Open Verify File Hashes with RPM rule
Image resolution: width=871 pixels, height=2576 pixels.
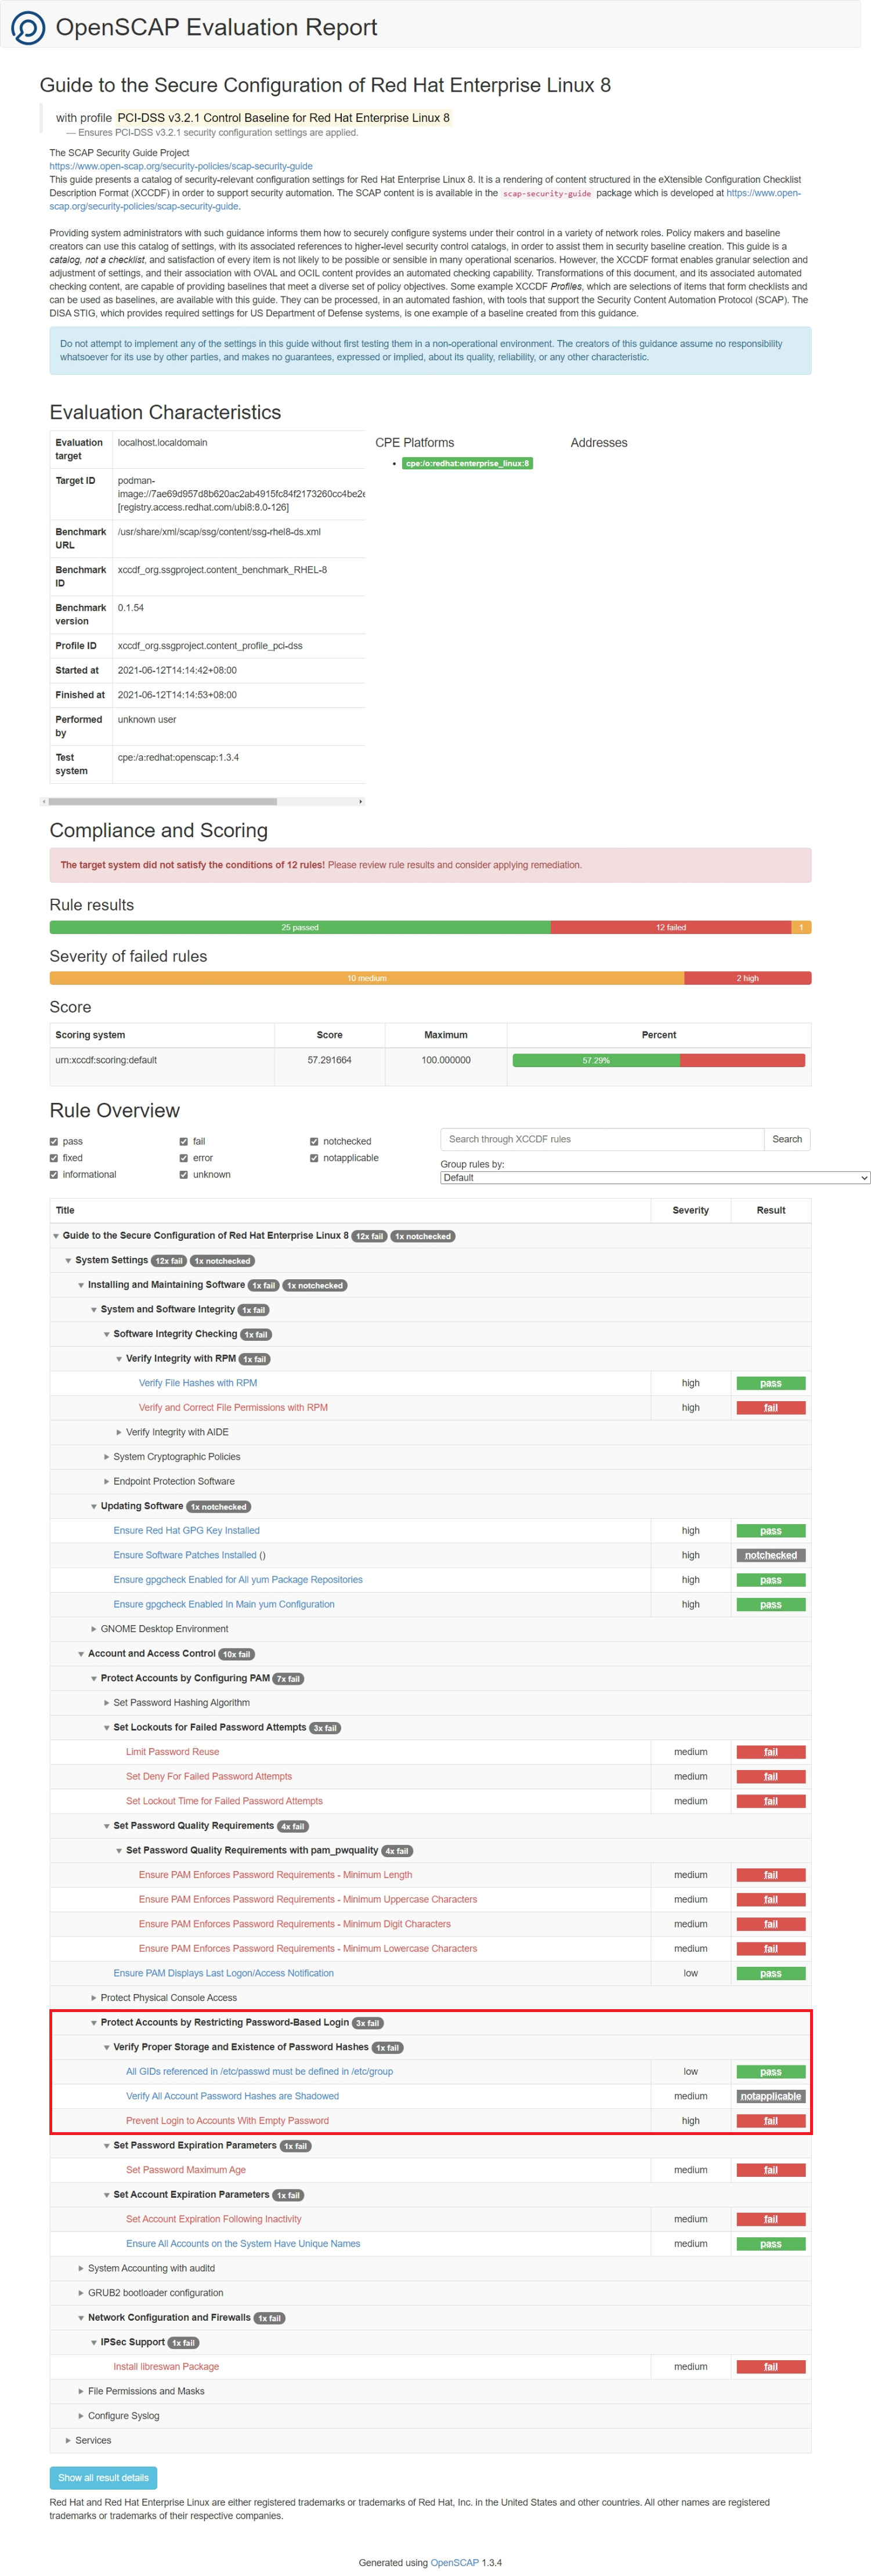(198, 1383)
